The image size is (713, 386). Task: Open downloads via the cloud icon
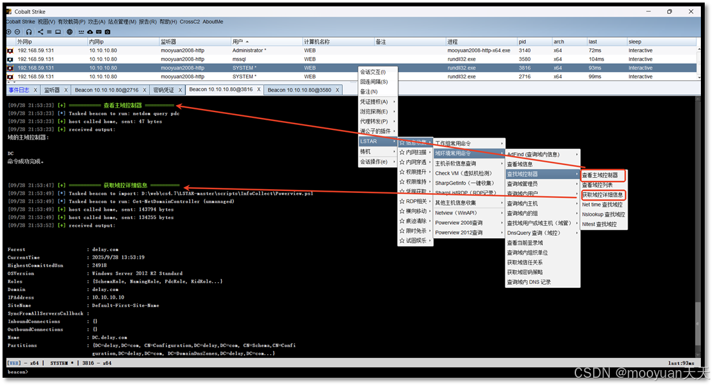[x=90, y=32]
